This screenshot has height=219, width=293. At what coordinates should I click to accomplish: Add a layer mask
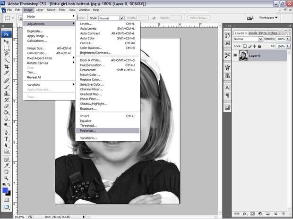[252, 213]
